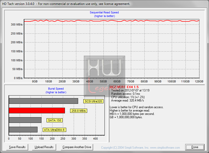Click the SATA 150 yellow label
Image resolution: width=209 pixels, height=153 pixels.
55,120
